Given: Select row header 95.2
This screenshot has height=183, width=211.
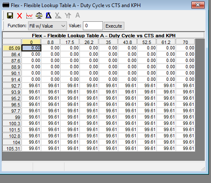Looking at the screenshot, I should click(x=12, y=98).
